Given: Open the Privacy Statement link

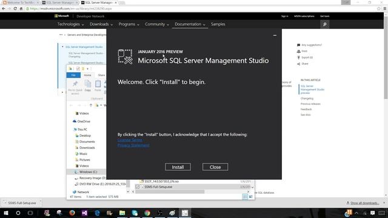Looking at the screenshot, I should [x=133, y=145].
